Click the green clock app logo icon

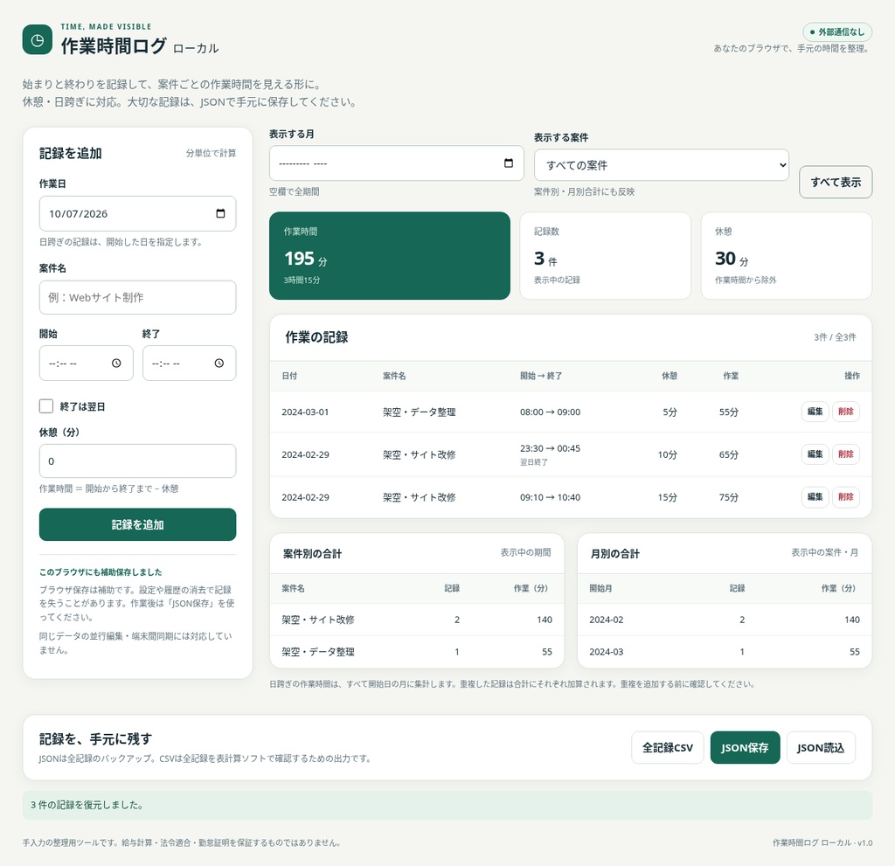[x=37, y=40]
